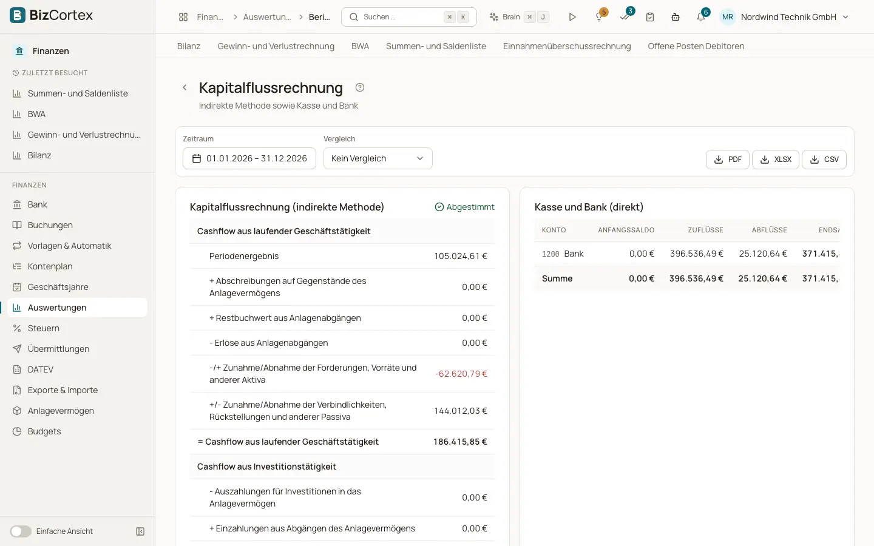Open Bank in the Finanzen sidebar

[x=78, y=204]
